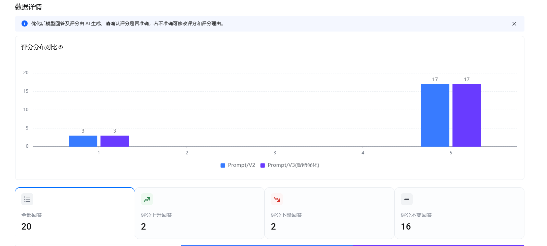Click help icon next to 评分分布对比
The height and width of the screenshot is (246, 547).
point(61,48)
